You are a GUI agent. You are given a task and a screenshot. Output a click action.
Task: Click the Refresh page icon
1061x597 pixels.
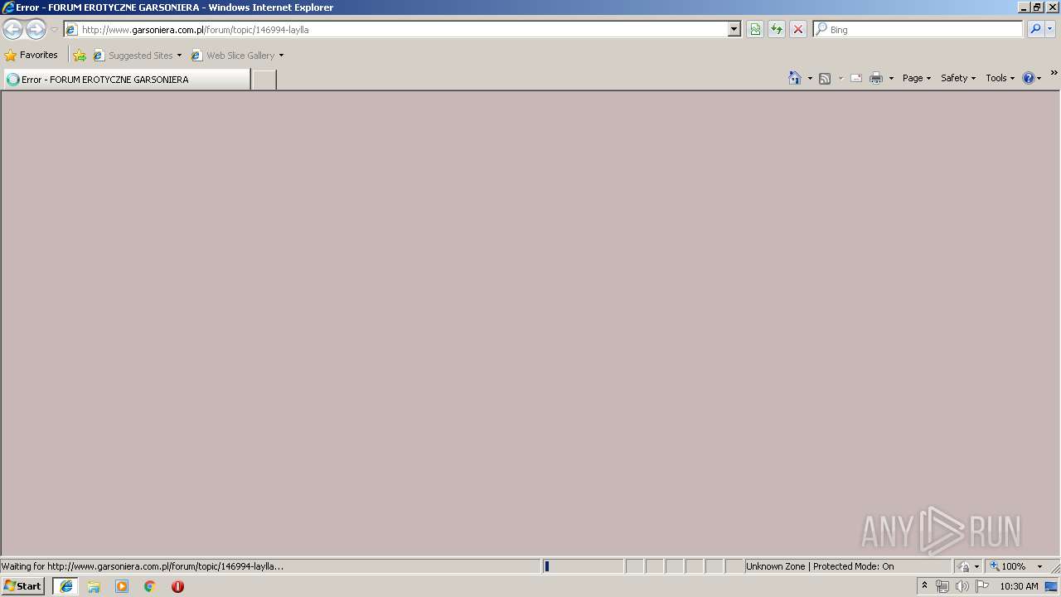pos(777,30)
